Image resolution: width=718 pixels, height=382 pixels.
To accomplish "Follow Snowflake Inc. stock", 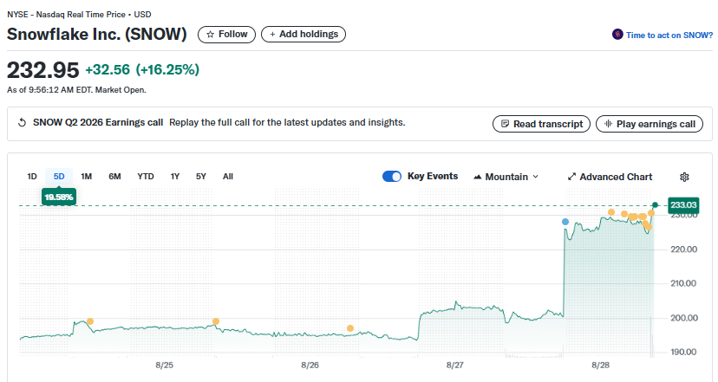I will [226, 35].
